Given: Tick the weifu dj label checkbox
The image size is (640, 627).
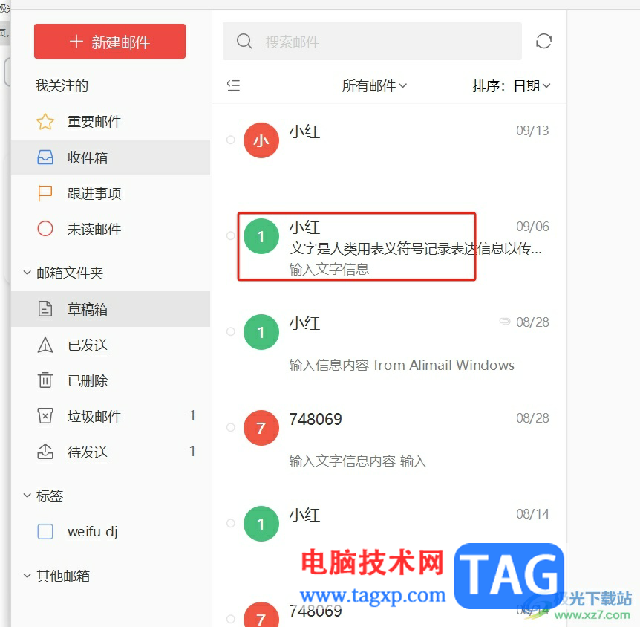Looking at the screenshot, I should click(45, 531).
